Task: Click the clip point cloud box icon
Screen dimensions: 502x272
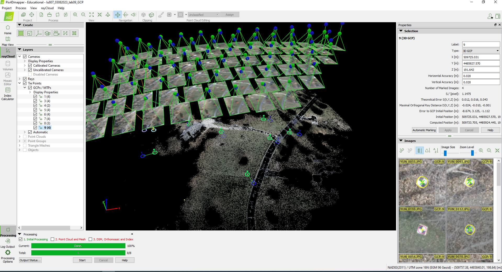Action: click(x=144, y=15)
